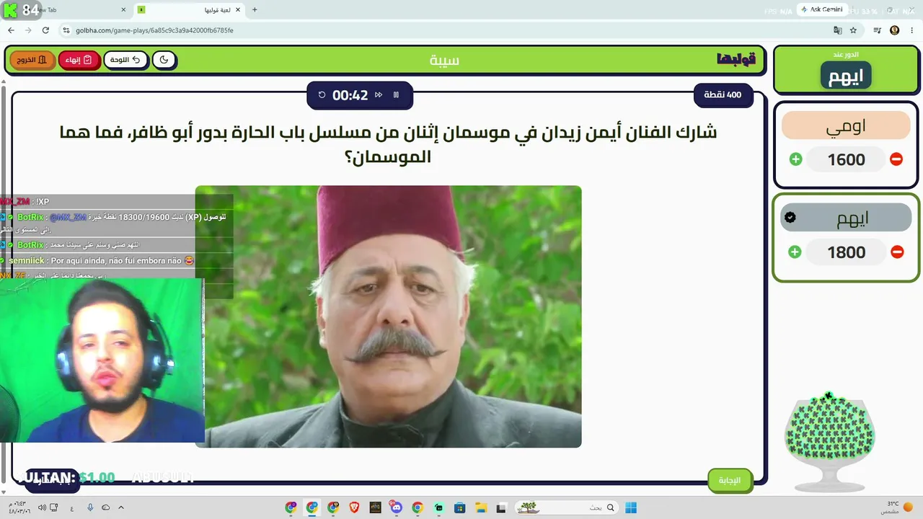Click the 400 نقطة points badge
The width and height of the screenshot is (923, 519).
[723, 95]
